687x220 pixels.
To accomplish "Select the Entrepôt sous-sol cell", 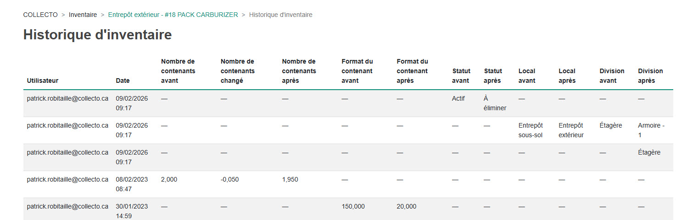I will 531,130.
